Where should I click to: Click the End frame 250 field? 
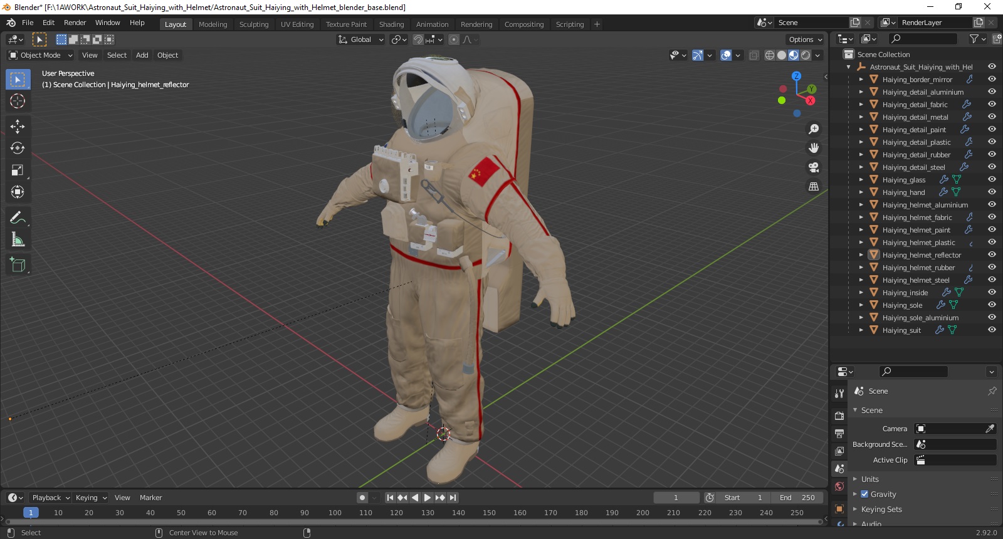coord(797,498)
